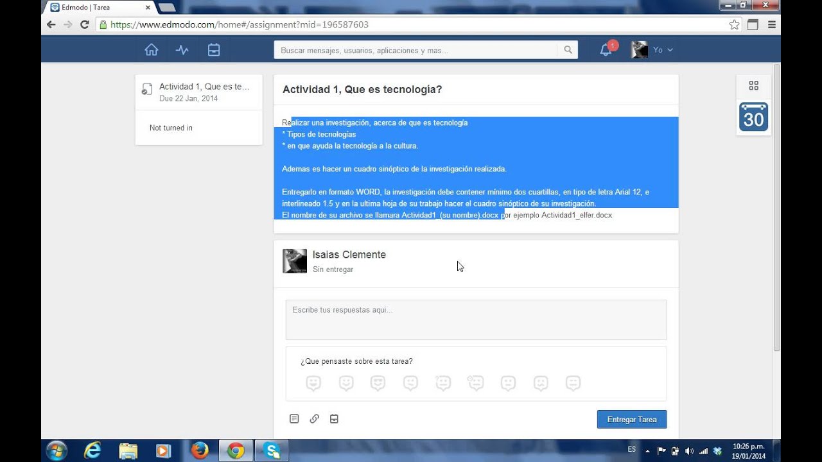This screenshot has width=822, height=462.
Task: Click the Not turned in status
Action: click(171, 128)
